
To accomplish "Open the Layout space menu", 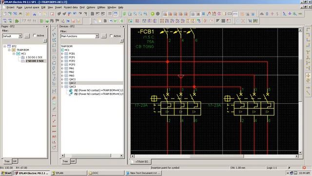I will [32, 7].
